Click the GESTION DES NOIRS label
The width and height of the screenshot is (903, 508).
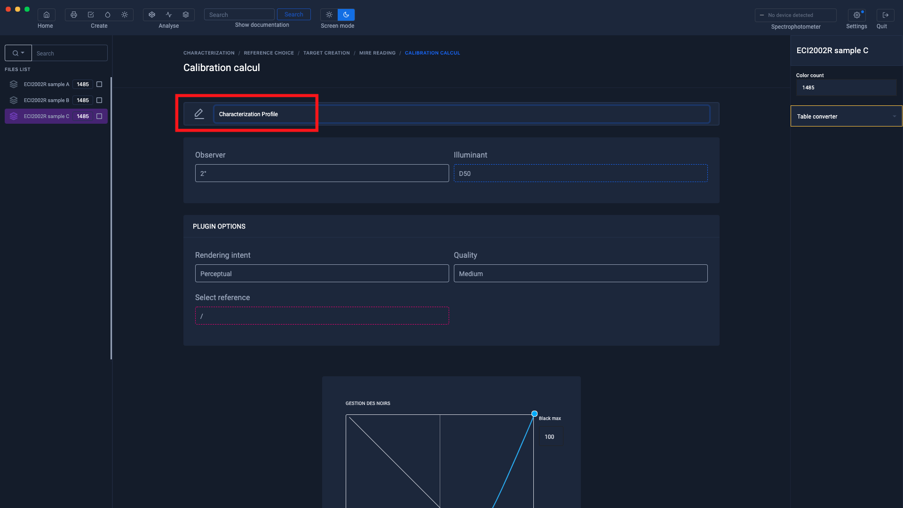(368, 403)
